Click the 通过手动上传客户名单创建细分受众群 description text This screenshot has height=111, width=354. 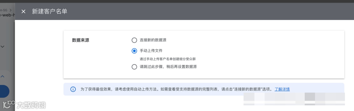tap(169, 59)
